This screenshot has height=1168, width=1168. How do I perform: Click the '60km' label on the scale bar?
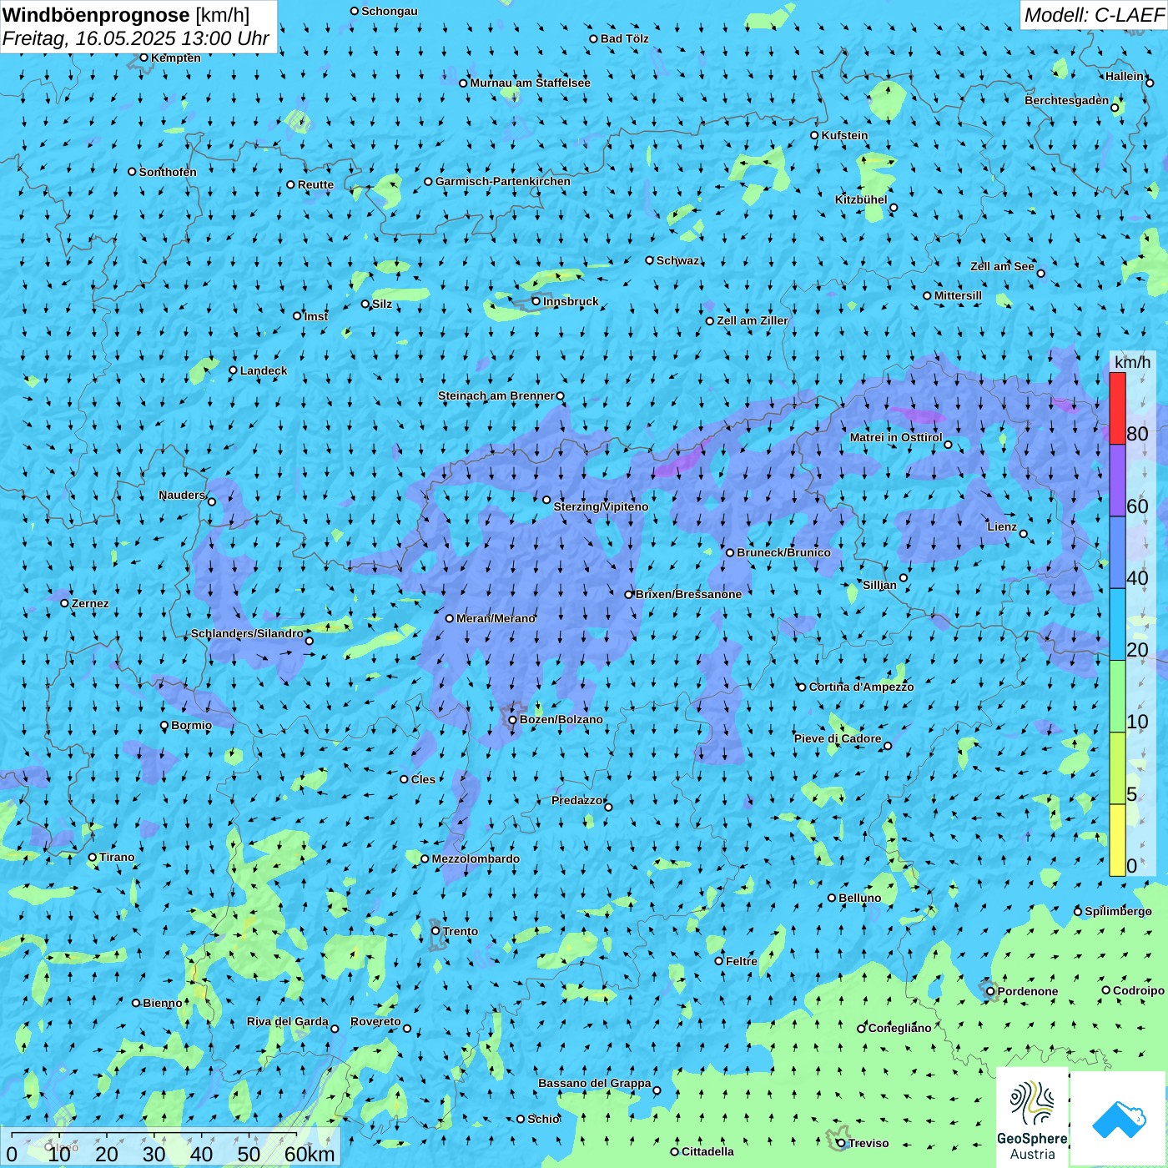310,1154
